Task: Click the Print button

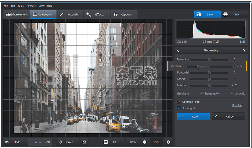Action: pos(234,15)
